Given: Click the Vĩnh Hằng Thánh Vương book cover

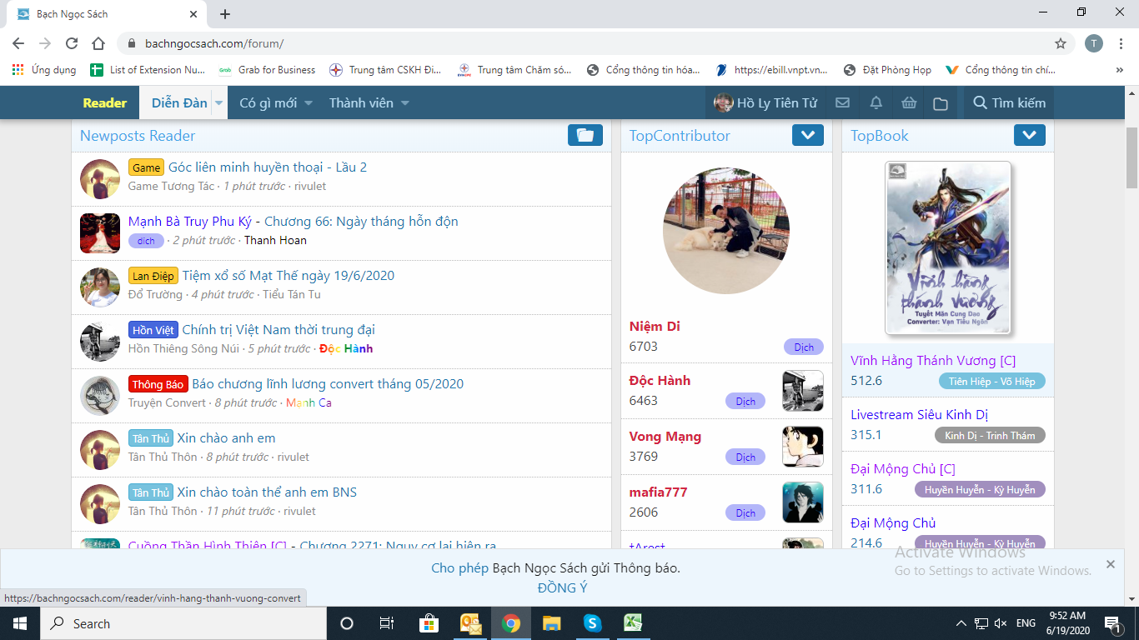Looking at the screenshot, I should click(x=947, y=247).
